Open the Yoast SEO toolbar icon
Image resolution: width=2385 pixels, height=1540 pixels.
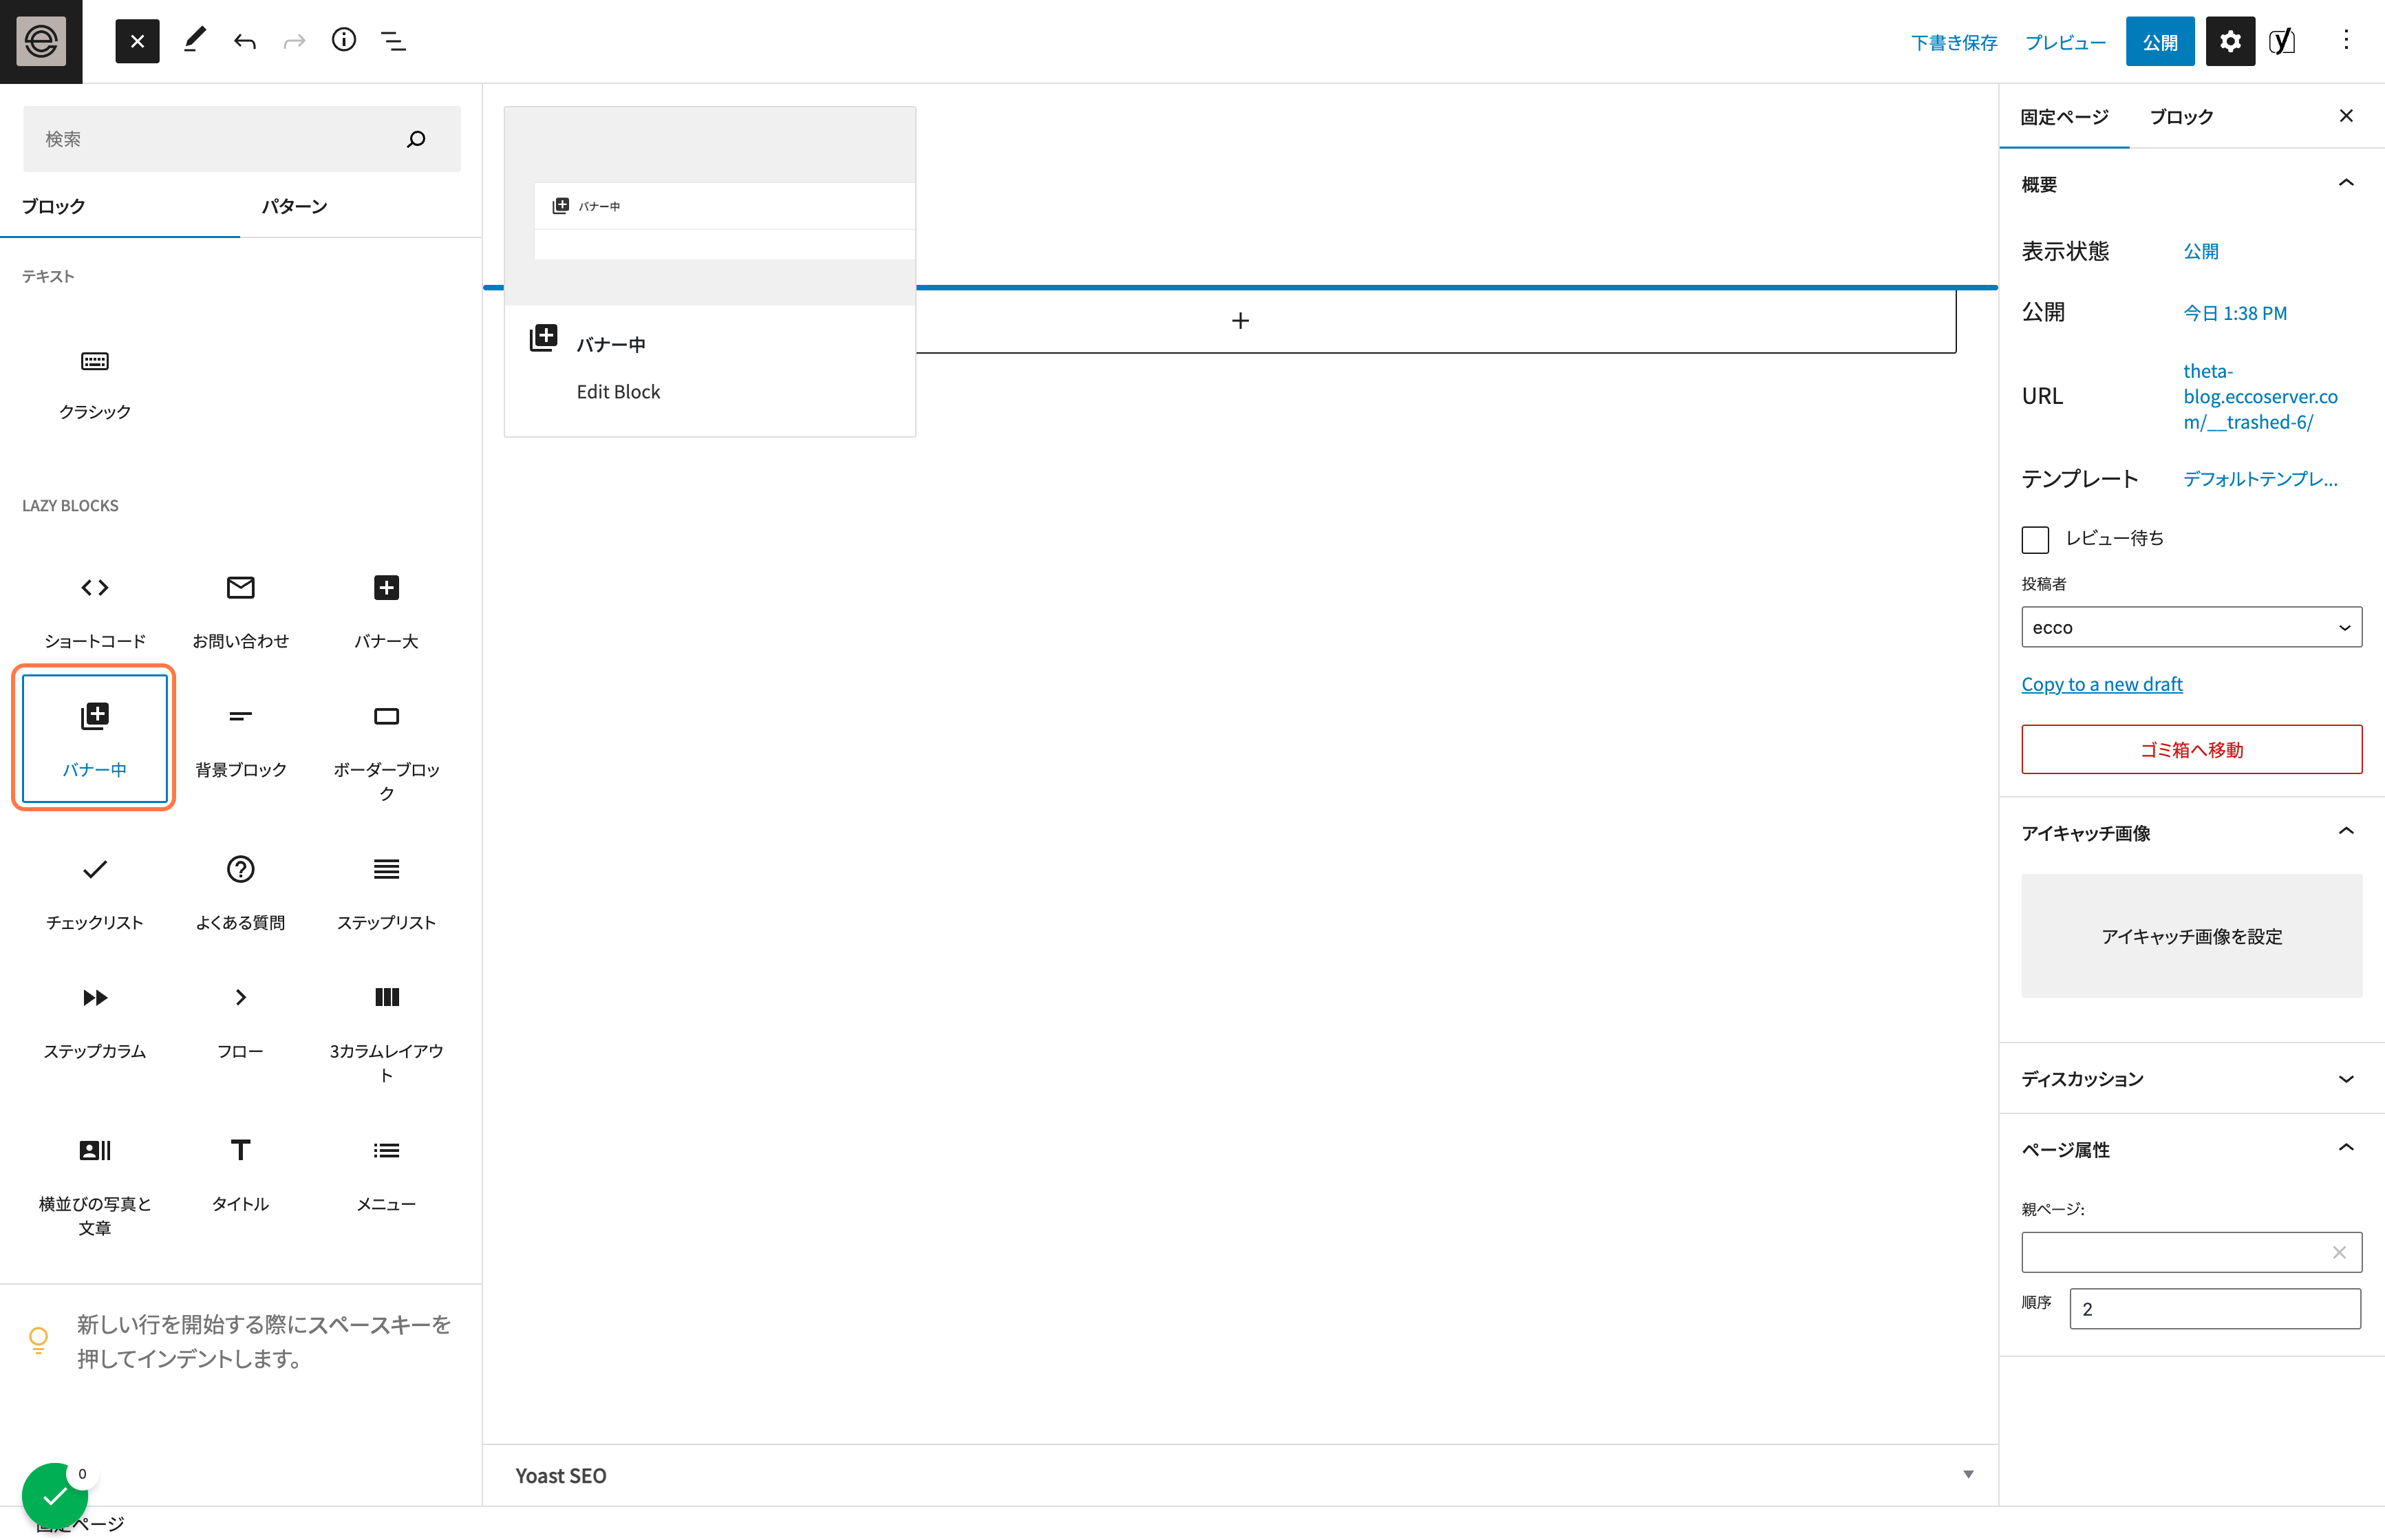point(2281,41)
